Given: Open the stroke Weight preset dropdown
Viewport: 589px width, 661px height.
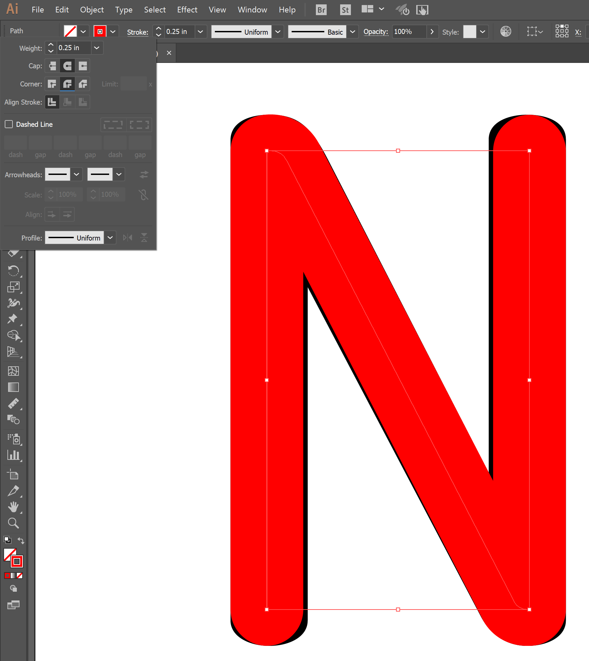Looking at the screenshot, I should point(97,48).
